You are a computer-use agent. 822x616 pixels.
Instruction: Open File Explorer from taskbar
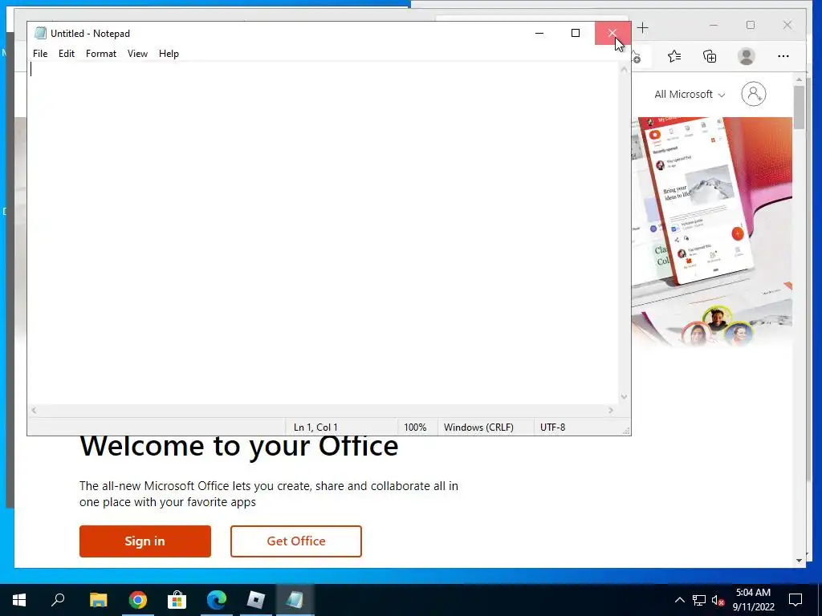98,600
